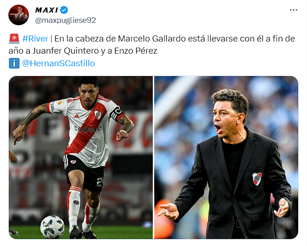Open the three-dot more options menu

(x=293, y=10)
